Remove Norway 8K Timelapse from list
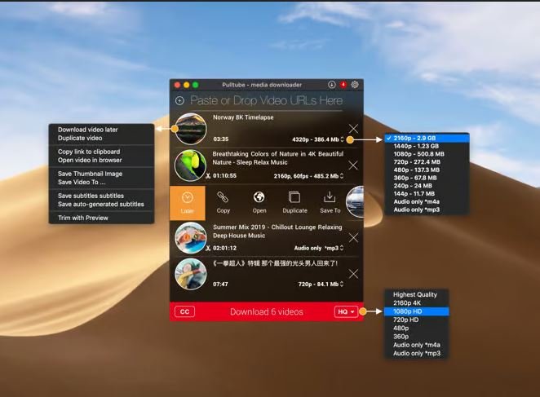The width and height of the screenshot is (540, 397). [353, 129]
